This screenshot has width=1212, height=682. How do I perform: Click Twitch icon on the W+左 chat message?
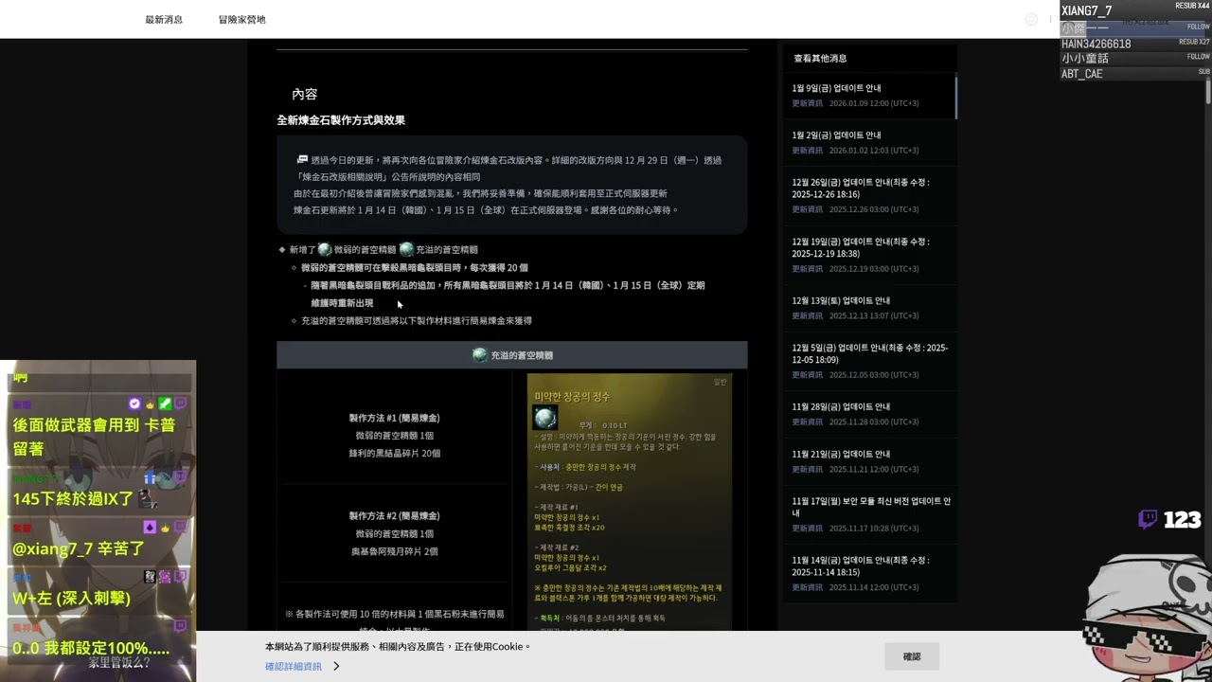coord(180,576)
